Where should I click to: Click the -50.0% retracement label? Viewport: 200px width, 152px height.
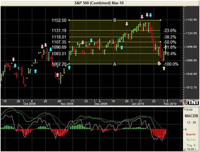(x=170, y=42)
